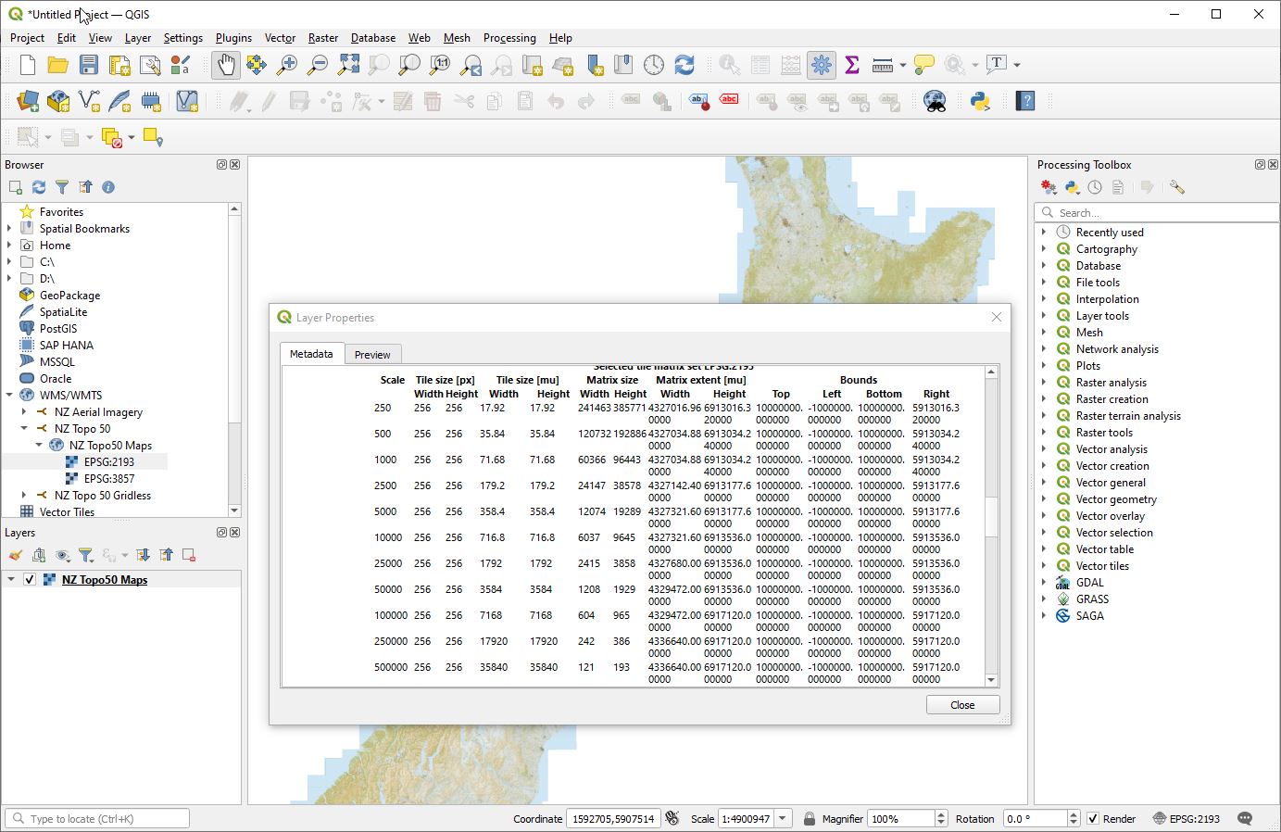1281x832 pixels.
Task: Click Filter Browser funnel icon
Action: coord(62,187)
